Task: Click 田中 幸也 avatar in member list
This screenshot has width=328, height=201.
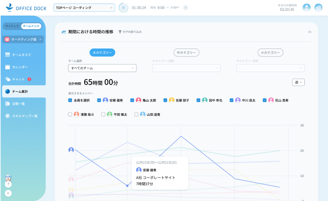Action: (205, 100)
